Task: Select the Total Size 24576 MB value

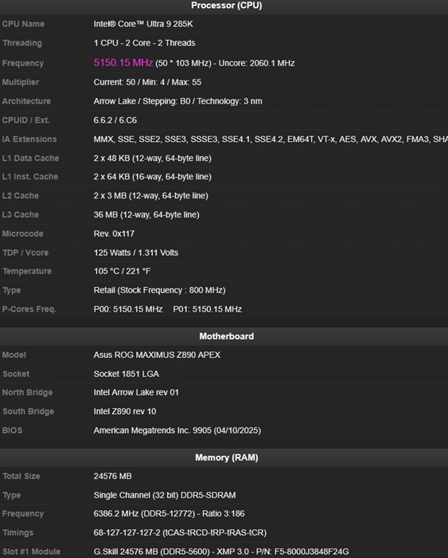Action: pos(113,477)
